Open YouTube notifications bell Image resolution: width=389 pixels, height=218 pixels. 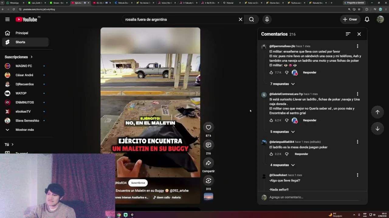click(x=367, y=19)
